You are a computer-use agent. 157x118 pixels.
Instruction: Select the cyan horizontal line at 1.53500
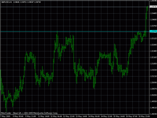pos(75,31)
